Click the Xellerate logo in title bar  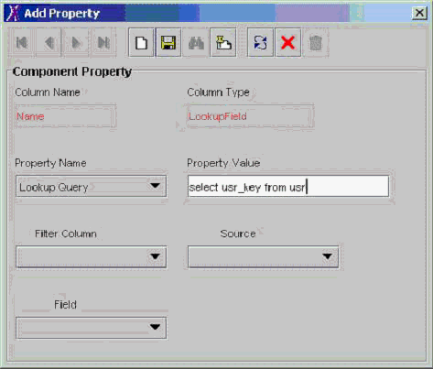(13, 13)
